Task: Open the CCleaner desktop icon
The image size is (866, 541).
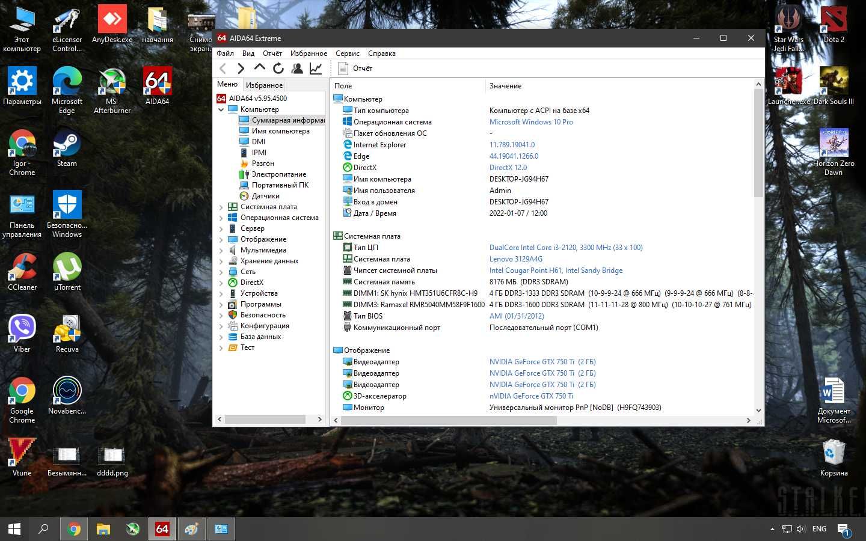Action: (x=22, y=272)
